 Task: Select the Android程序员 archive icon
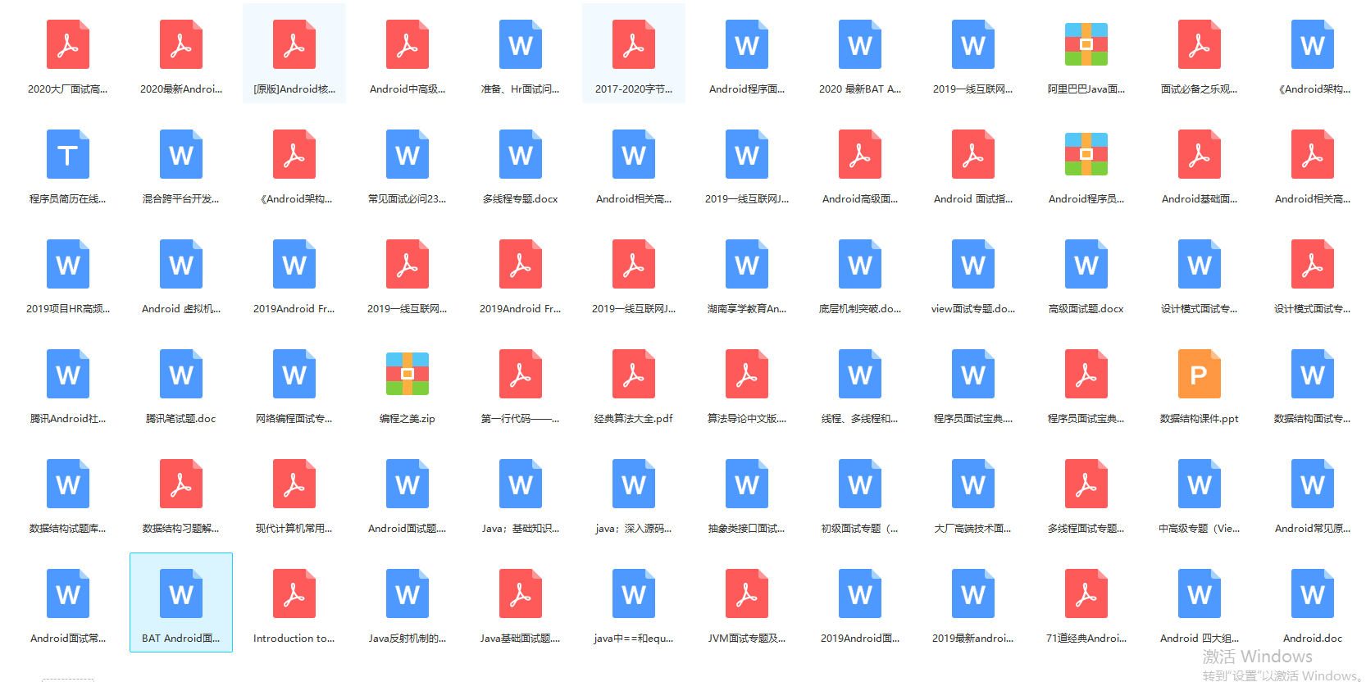[1086, 154]
